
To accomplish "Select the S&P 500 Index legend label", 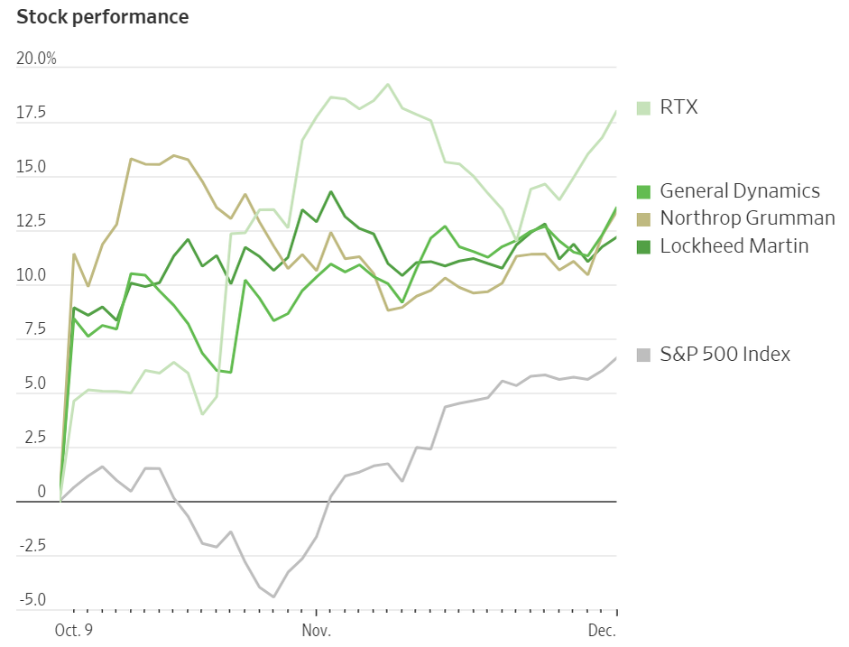I will coord(725,354).
